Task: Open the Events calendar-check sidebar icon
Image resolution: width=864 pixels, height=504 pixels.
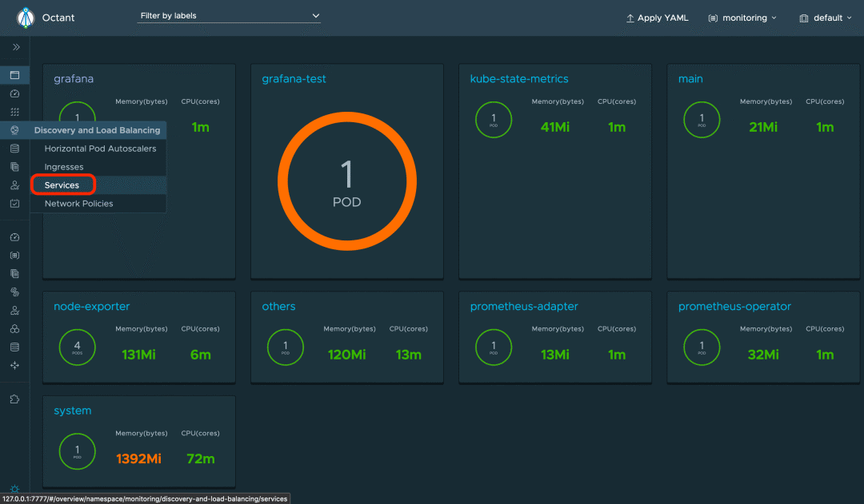Action: (x=15, y=204)
